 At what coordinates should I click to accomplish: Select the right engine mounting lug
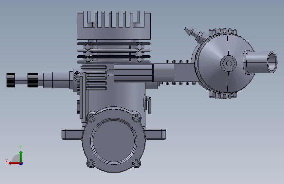[x=155, y=134]
